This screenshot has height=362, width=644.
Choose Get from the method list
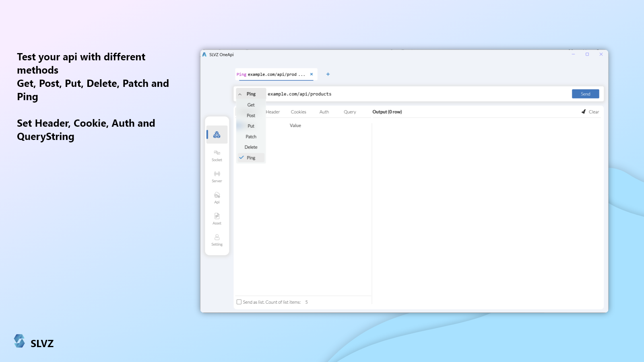[x=251, y=105]
